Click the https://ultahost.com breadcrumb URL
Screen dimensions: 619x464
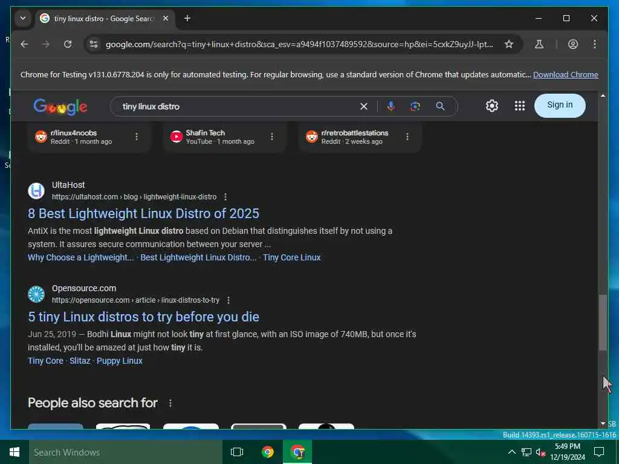pos(134,197)
